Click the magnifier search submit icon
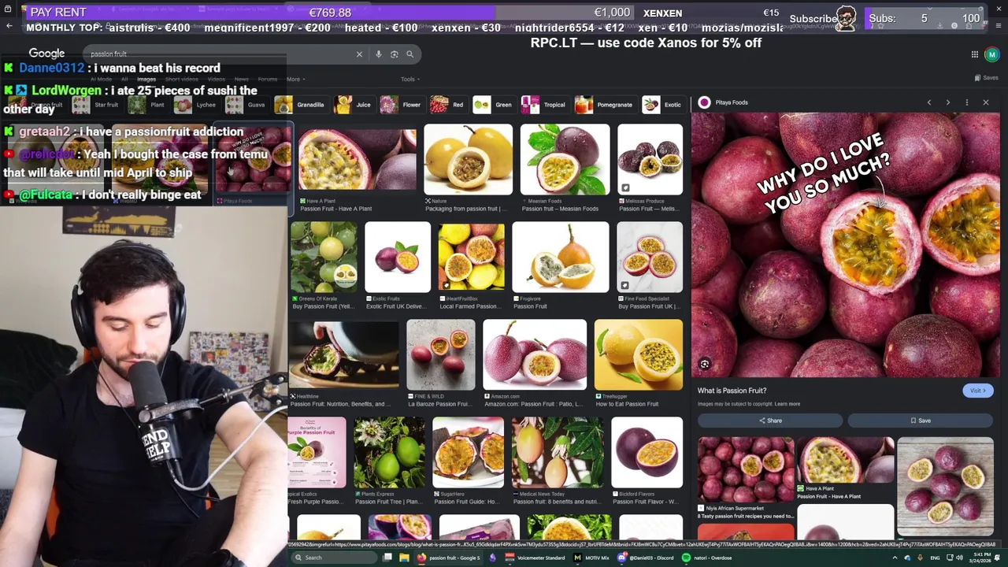 click(x=409, y=54)
